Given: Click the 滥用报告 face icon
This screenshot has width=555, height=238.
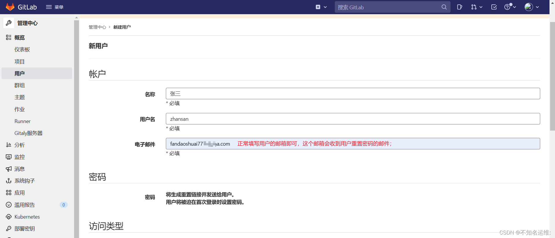Looking at the screenshot, I should click(x=9, y=205).
